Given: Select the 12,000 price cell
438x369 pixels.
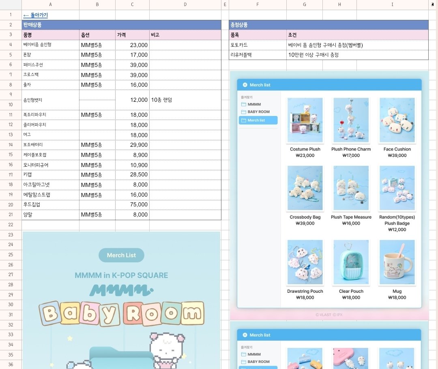Looking at the screenshot, I should tap(132, 100).
